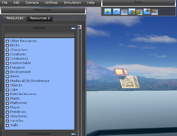177x136 pixels.
Task: Click the GameObjects section header
Action: tap(40, 134)
